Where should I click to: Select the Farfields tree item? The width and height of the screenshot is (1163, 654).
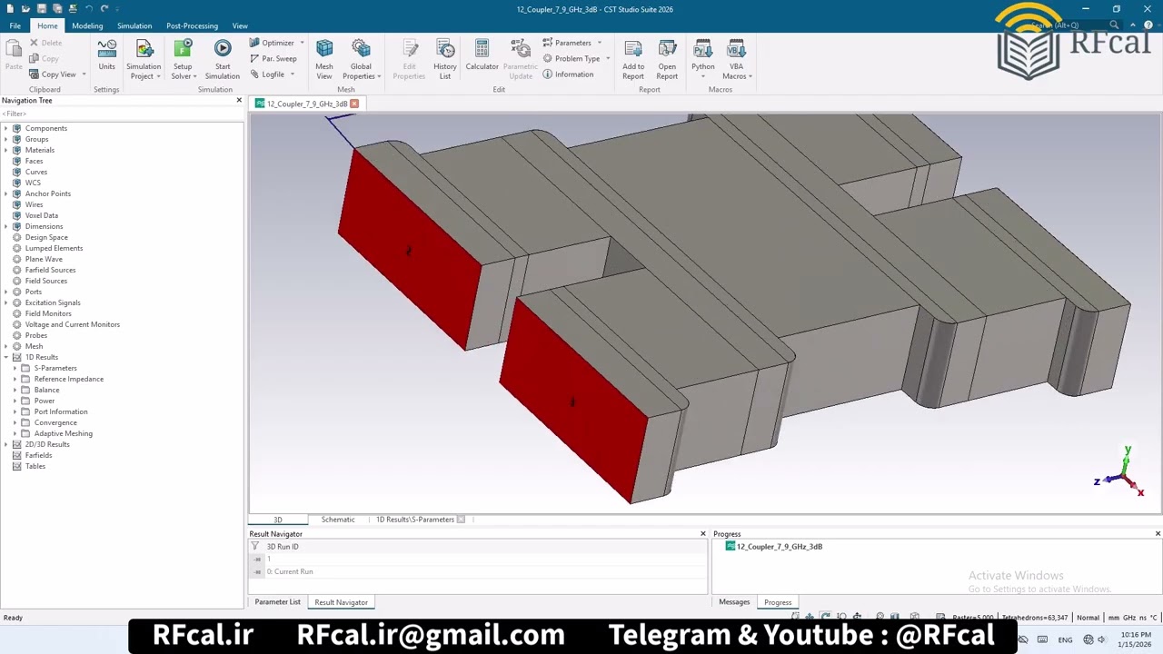(38, 455)
